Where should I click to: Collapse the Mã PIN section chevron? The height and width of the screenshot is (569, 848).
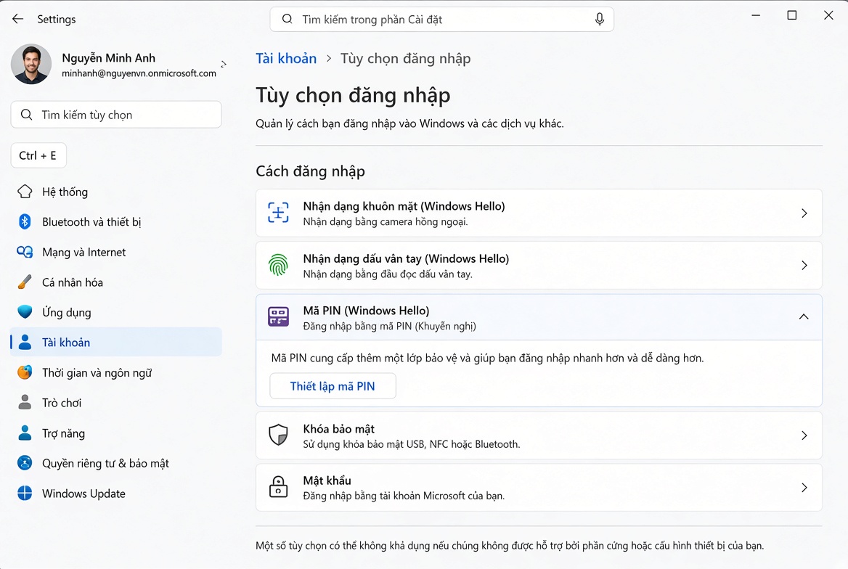(804, 317)
